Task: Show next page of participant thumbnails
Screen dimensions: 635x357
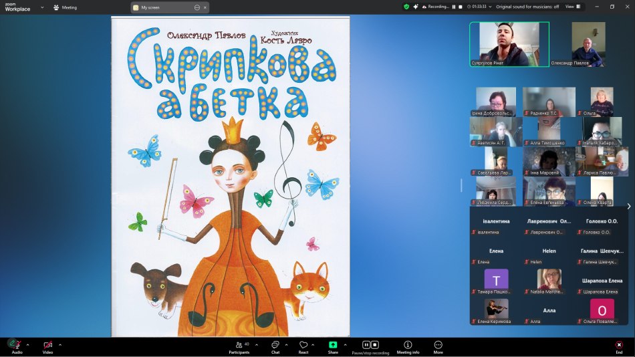Action: 628,207
